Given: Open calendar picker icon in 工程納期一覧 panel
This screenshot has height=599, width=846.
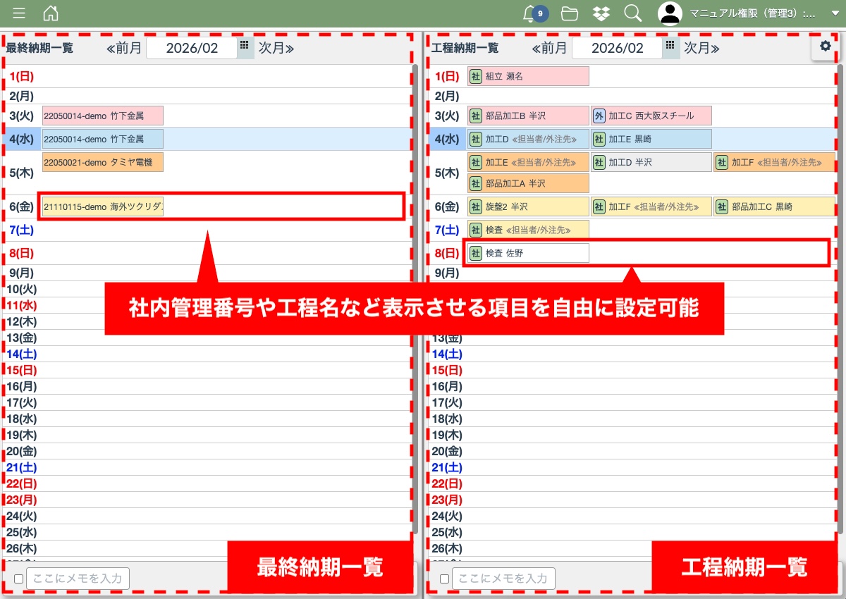Looking at the screenshot, I should coord(670,46).
